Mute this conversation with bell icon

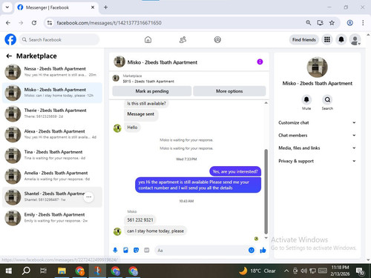[x=306, y=99]
